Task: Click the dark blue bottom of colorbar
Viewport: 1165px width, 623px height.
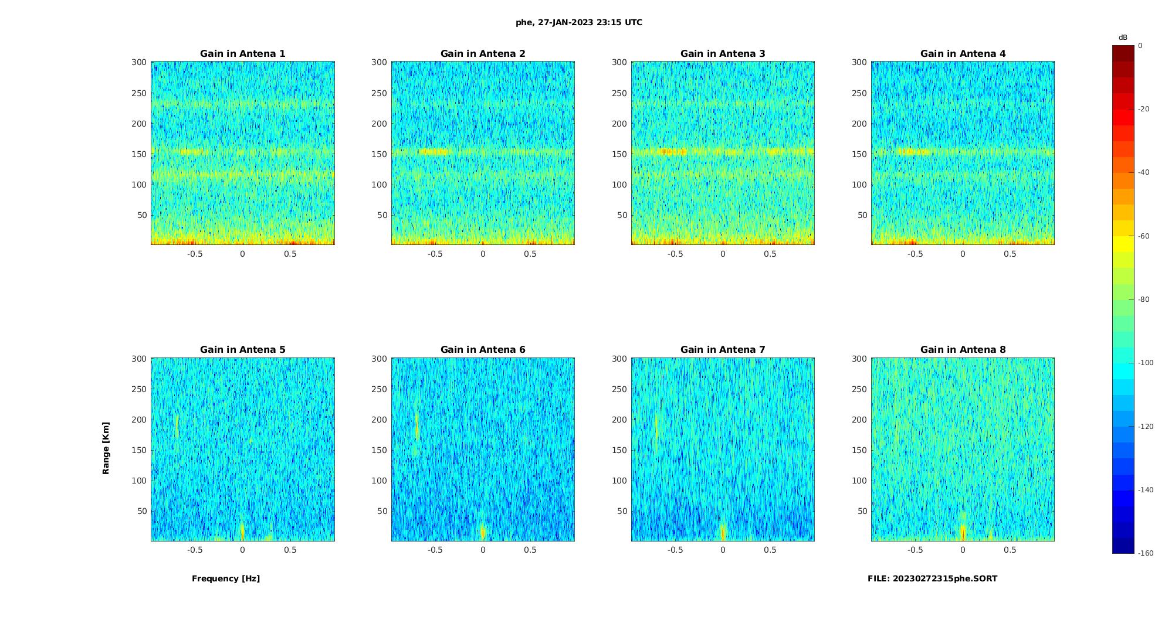Action: 1123,546
